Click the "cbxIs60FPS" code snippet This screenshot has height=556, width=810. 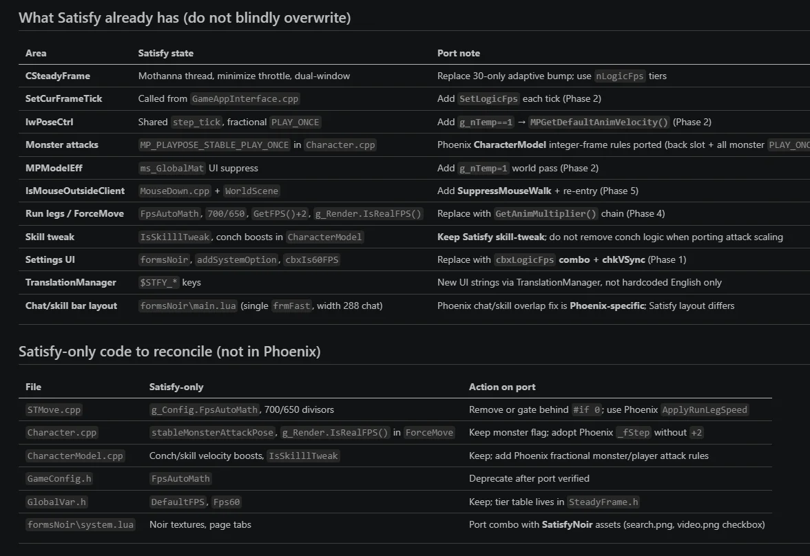(x=312, y=259)
